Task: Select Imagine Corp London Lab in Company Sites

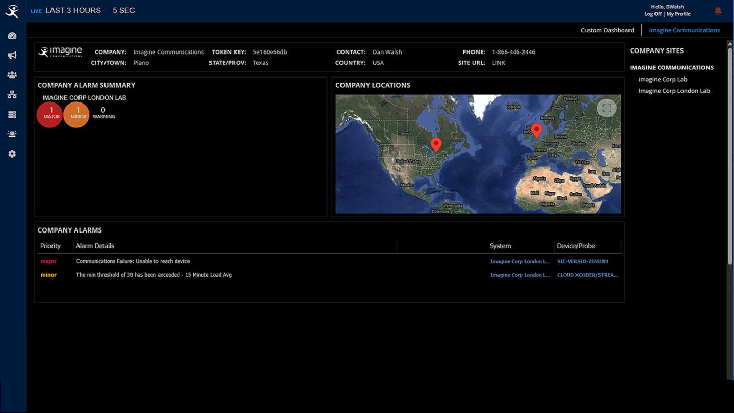Action: click(x=674, y=91)
